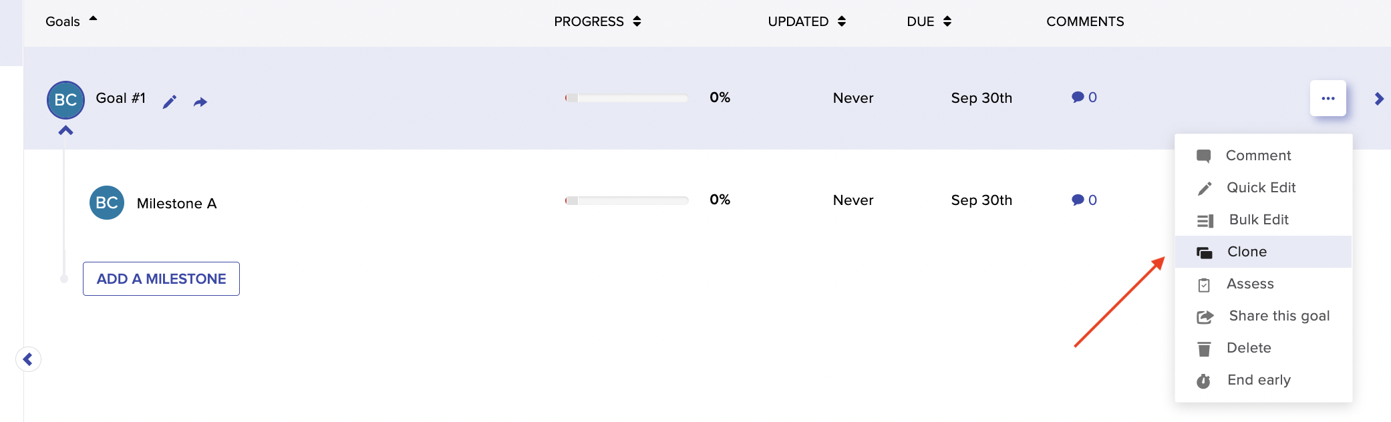Collapse the sidebar with the left chevron circle
Screen dimensions: 1391x422
[x=28, y=359]
